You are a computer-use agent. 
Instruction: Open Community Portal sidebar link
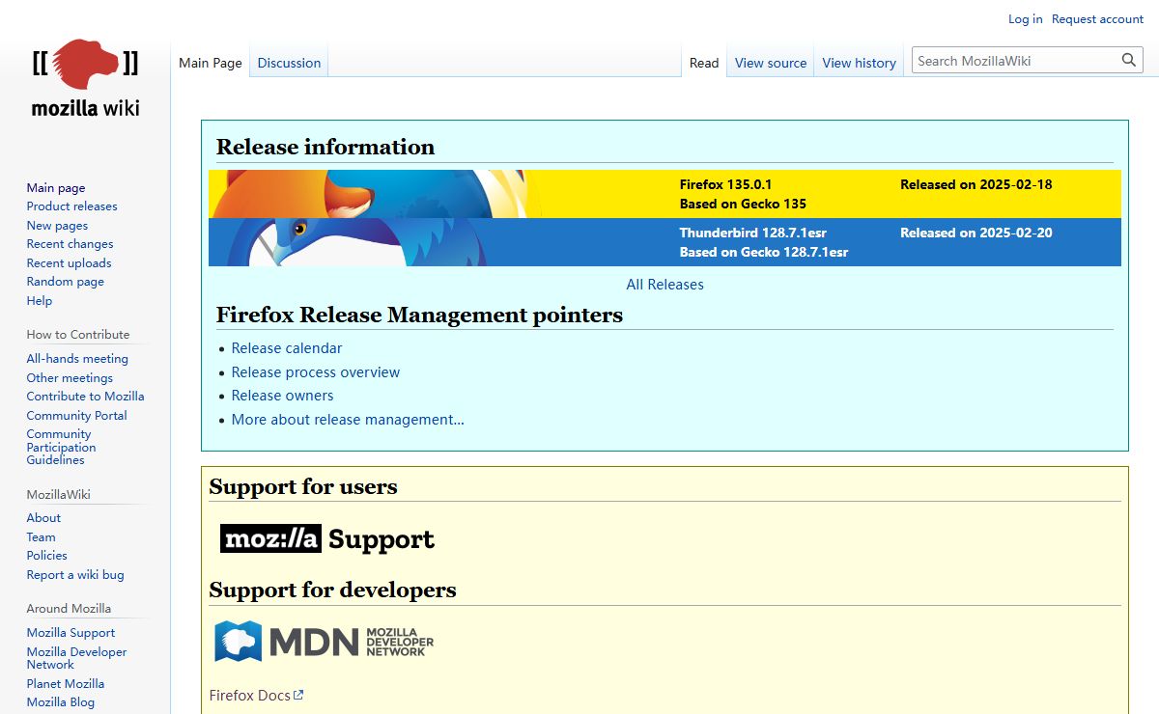77,416
